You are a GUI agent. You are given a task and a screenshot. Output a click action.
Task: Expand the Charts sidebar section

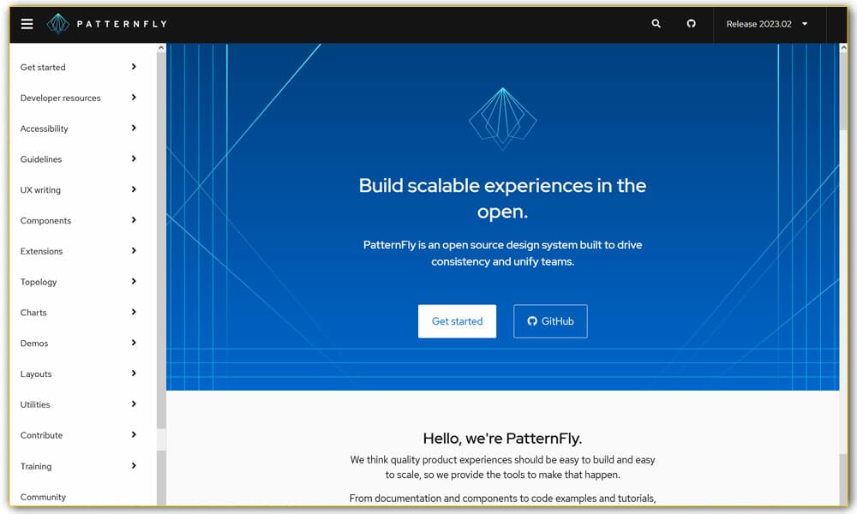tap(134, 313)
